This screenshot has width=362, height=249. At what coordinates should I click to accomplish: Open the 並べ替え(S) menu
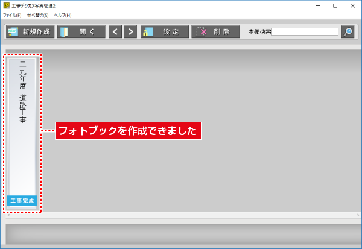coord(37,15)
